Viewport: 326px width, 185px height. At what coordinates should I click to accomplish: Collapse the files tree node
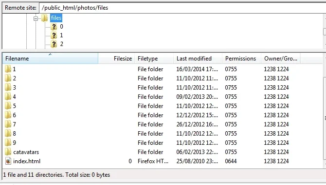(36, 18)
